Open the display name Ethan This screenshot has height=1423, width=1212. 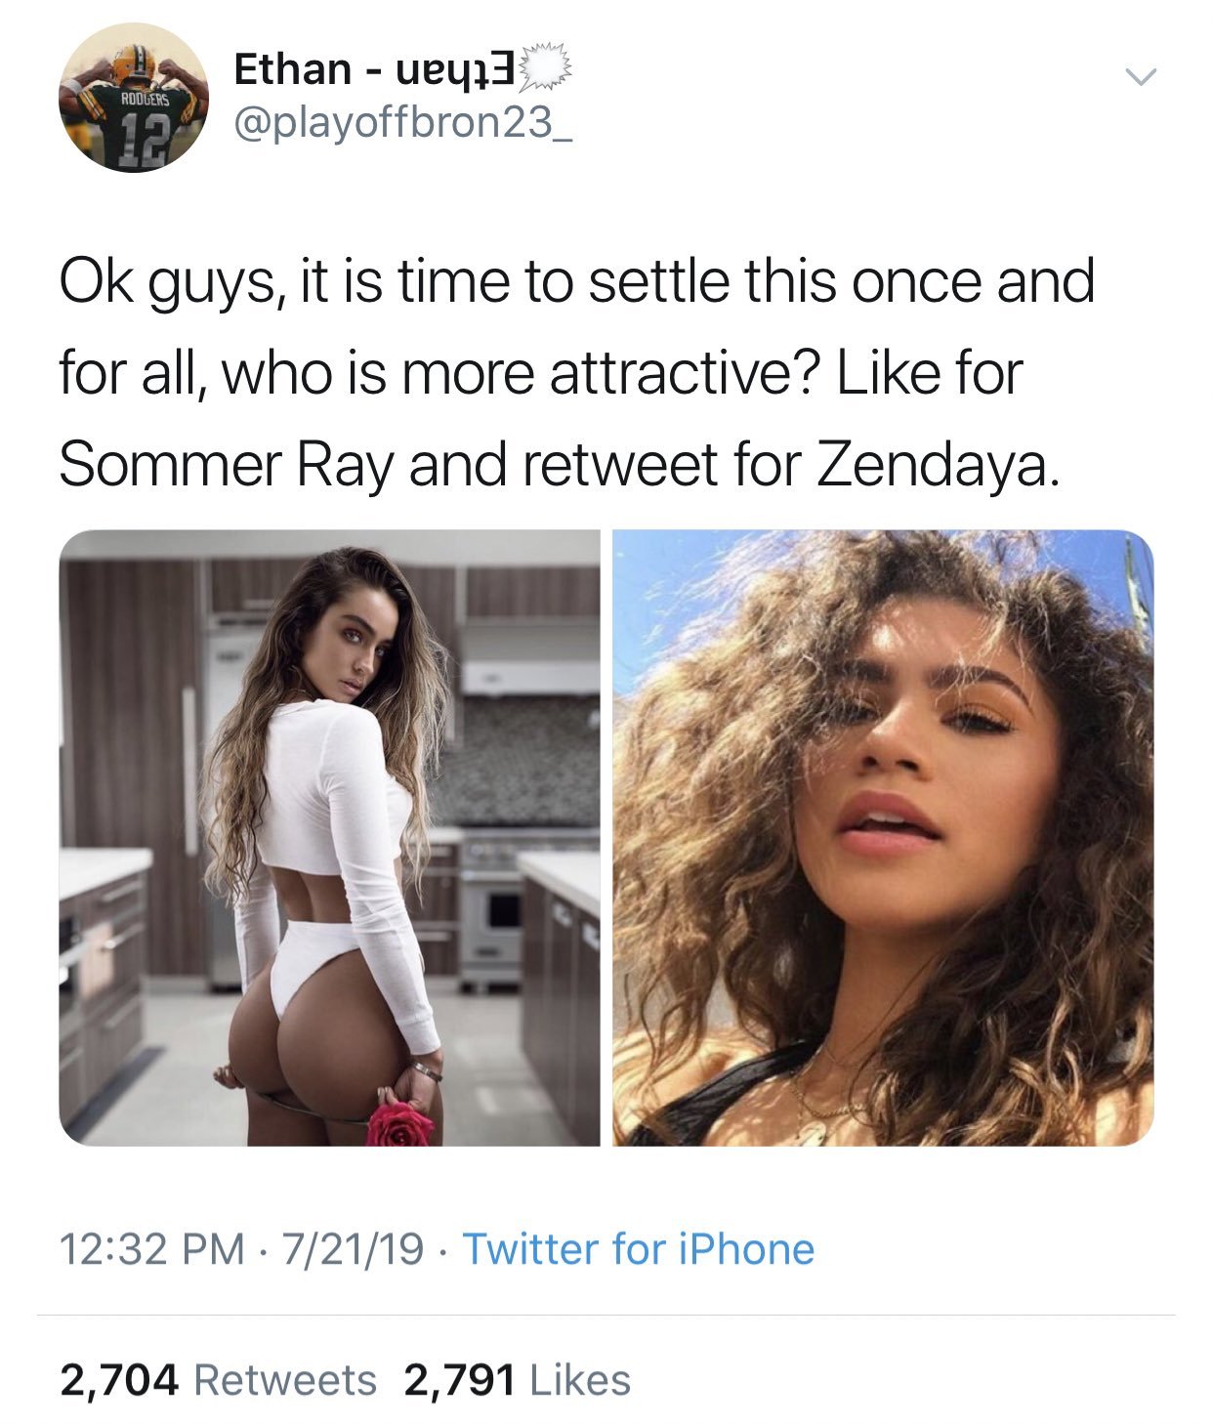pos(293,68)
